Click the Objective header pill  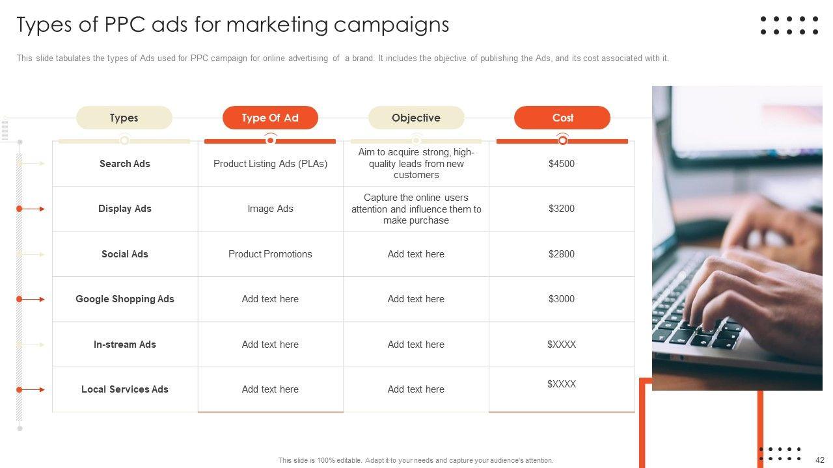[x=416, y=118]
